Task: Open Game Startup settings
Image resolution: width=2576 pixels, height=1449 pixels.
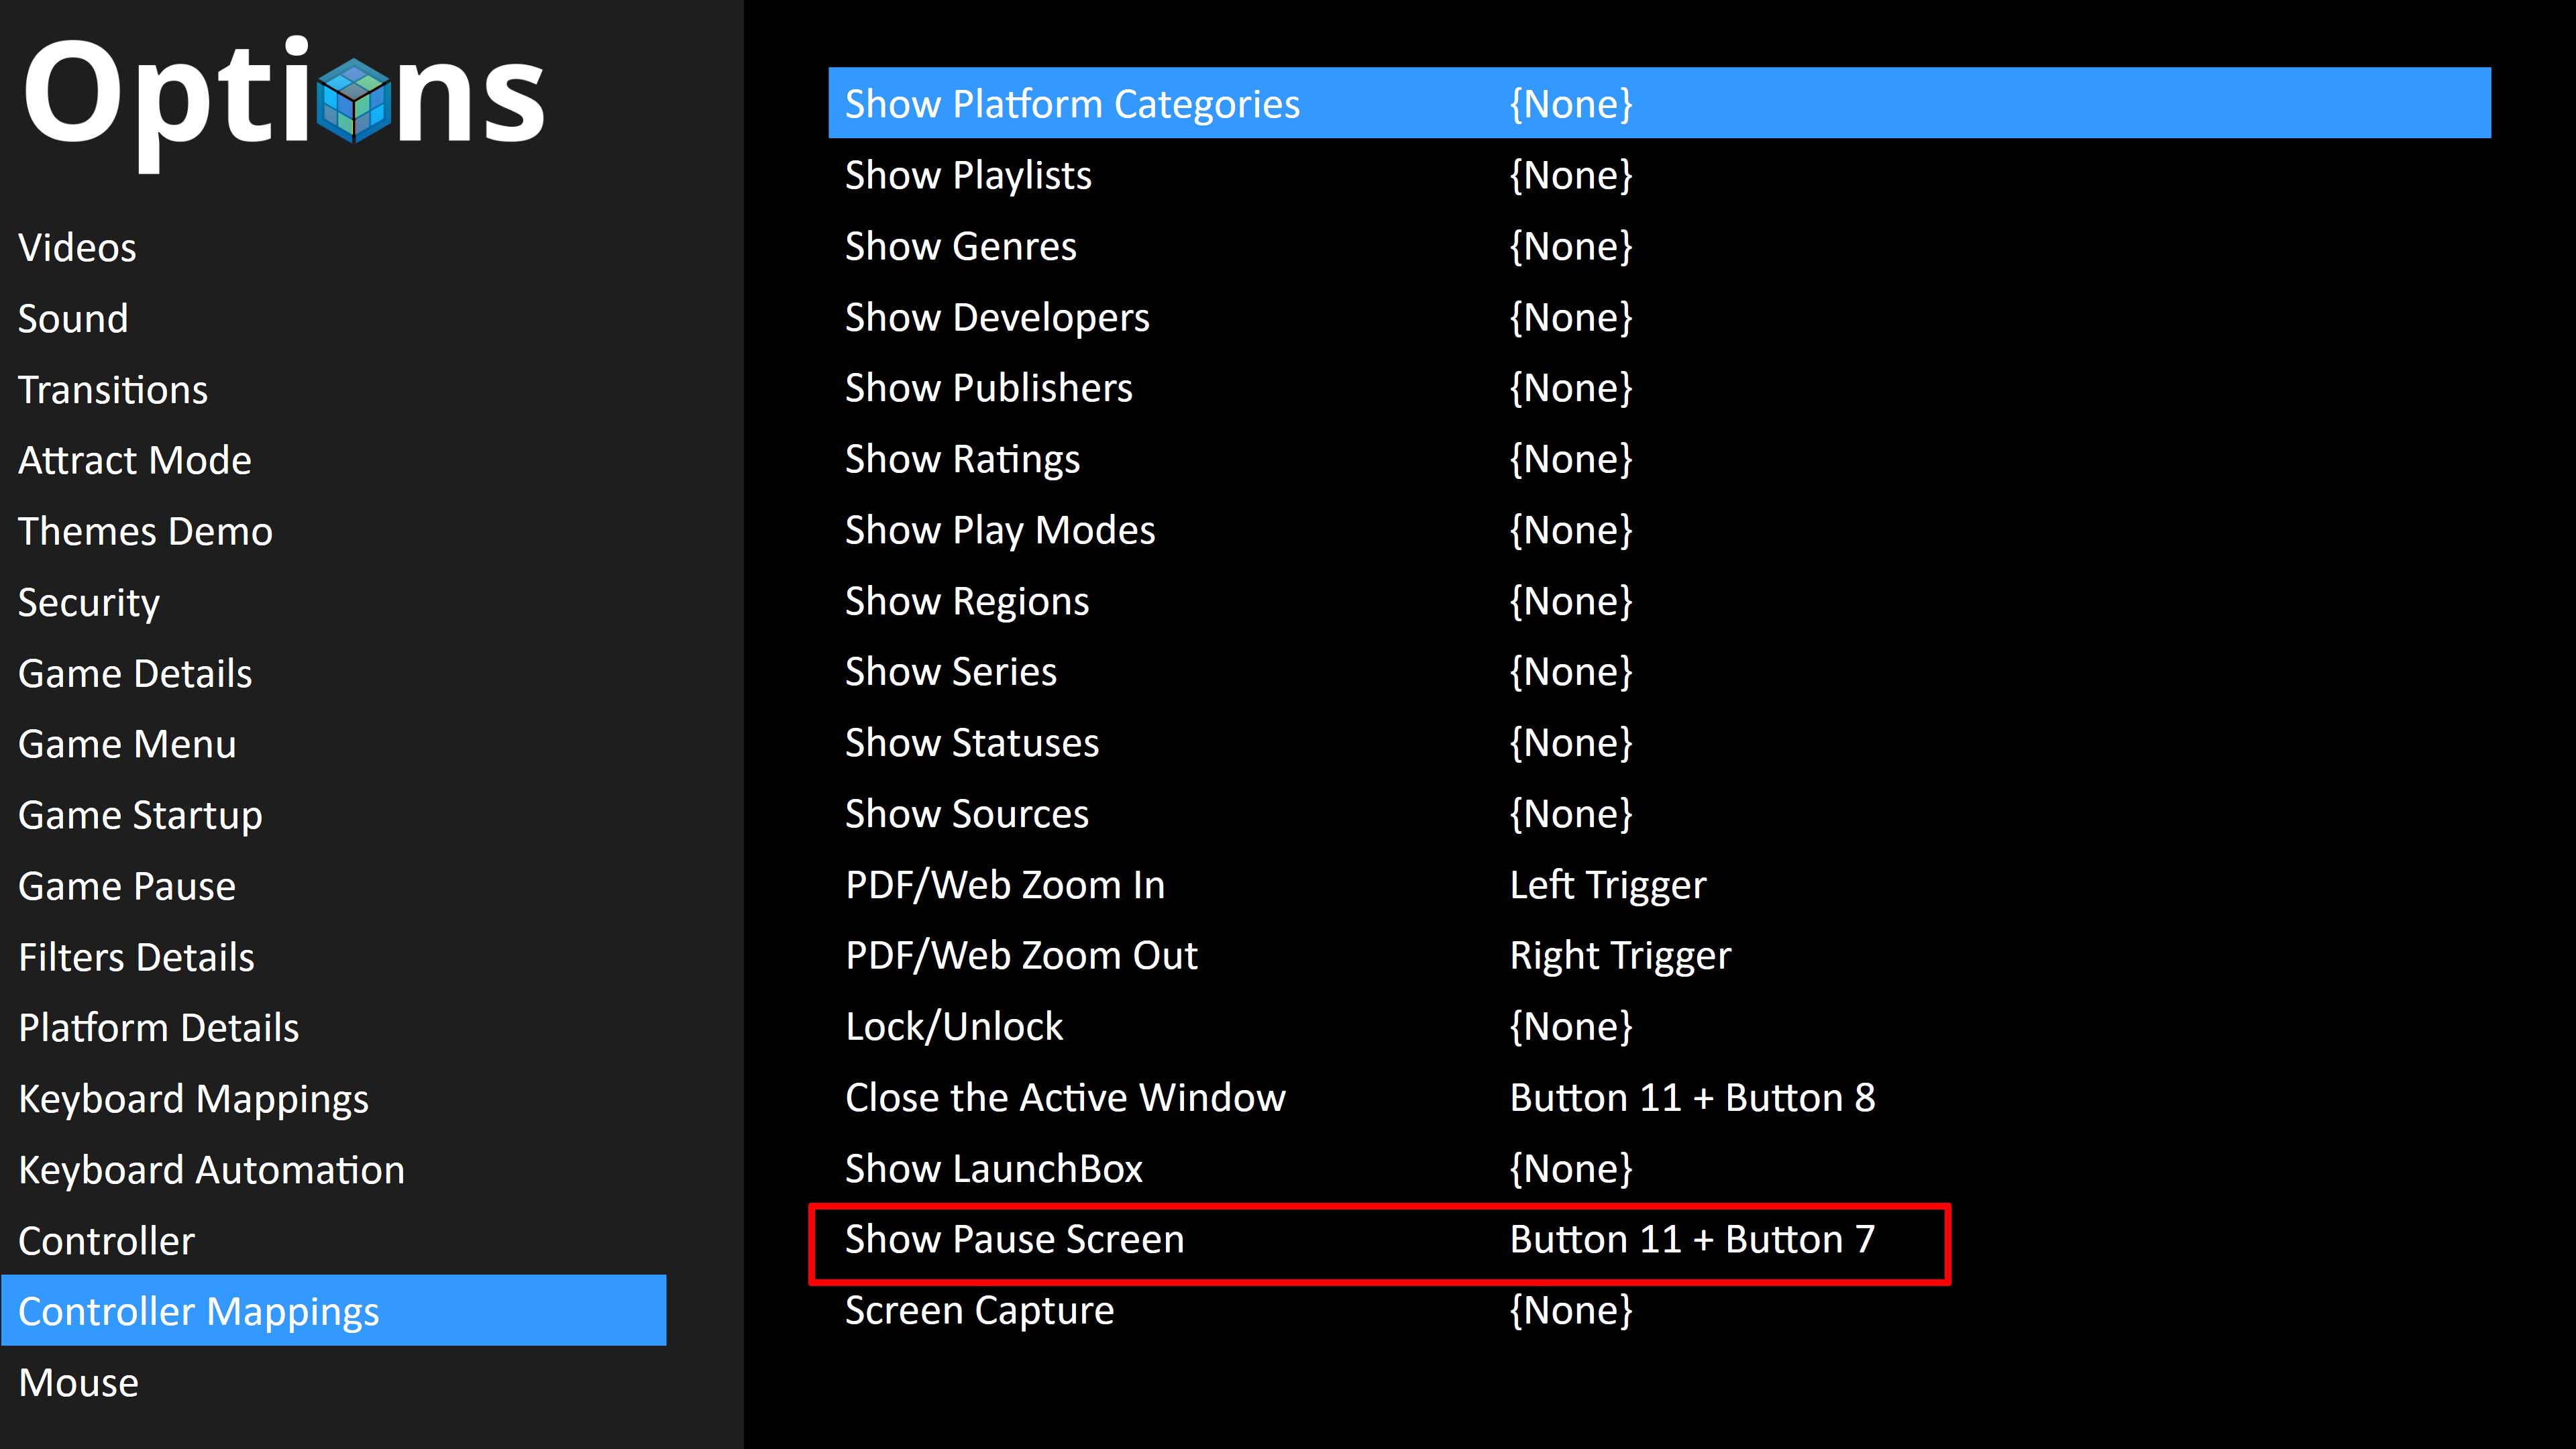Action: (x=140, y=815)
